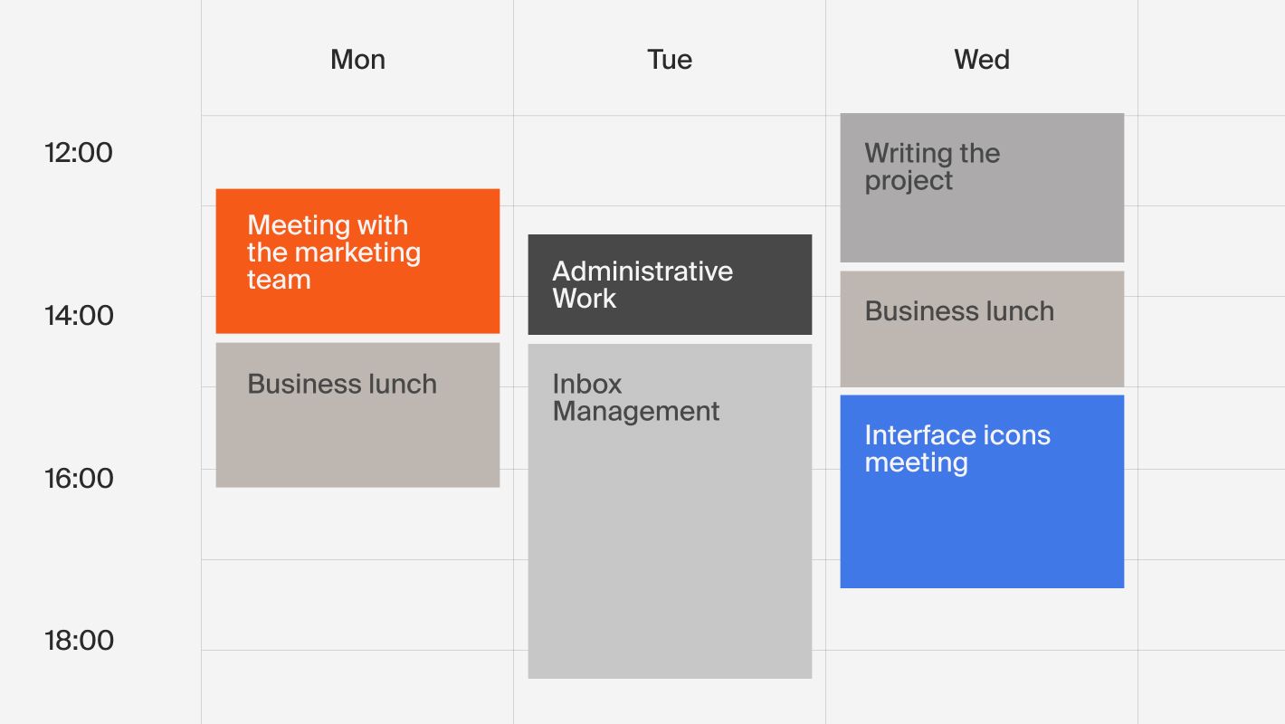This screenshot has height=724, width=1285.
Task: Select the blue Interface icons meeting event
Action: (982, 491)
